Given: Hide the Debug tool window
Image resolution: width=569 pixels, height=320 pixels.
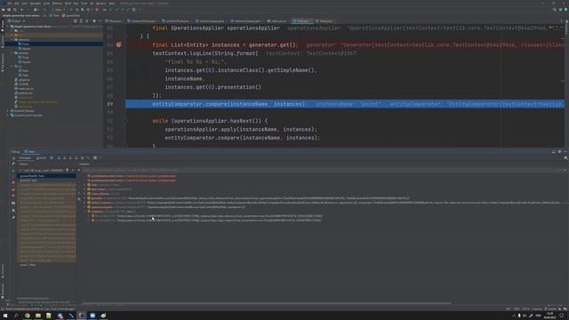Looking at the screenshot, I should pos(565,152).
